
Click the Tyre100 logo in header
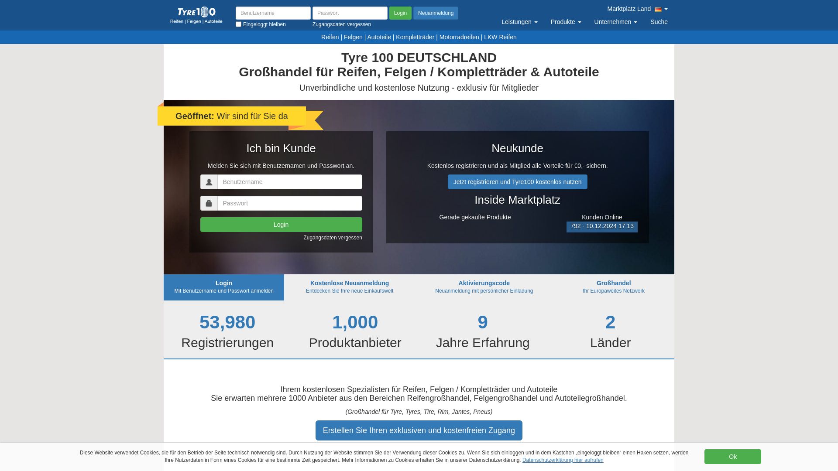point(196,15)
